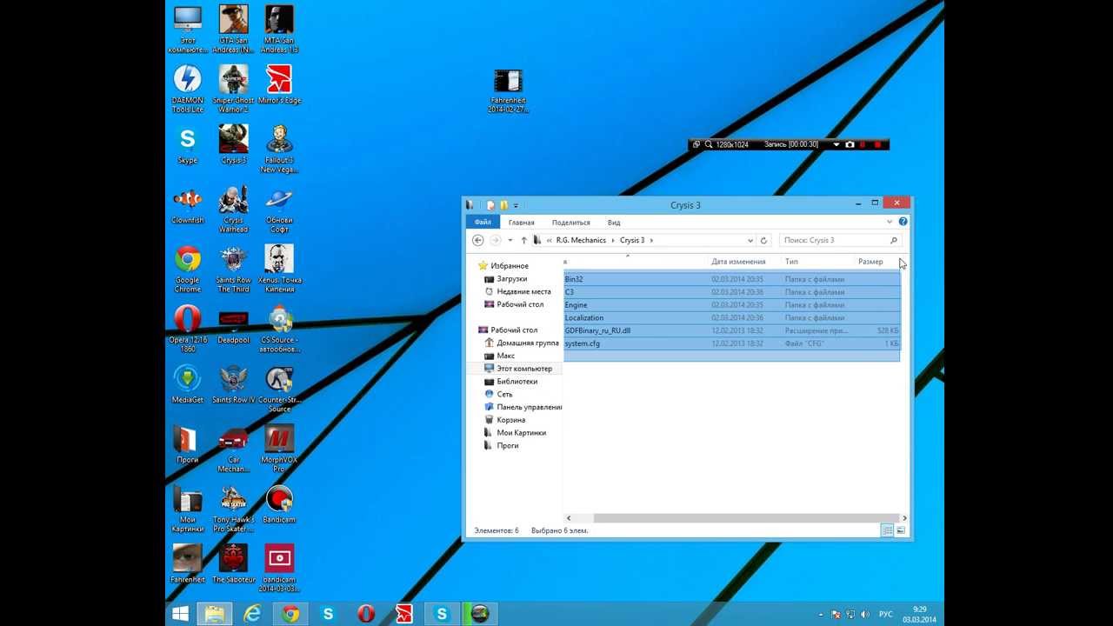Viewport: 1113px width, 626px height.
Task: Expand the Explorer ribbon with the chevron
Action: point(890,222)
